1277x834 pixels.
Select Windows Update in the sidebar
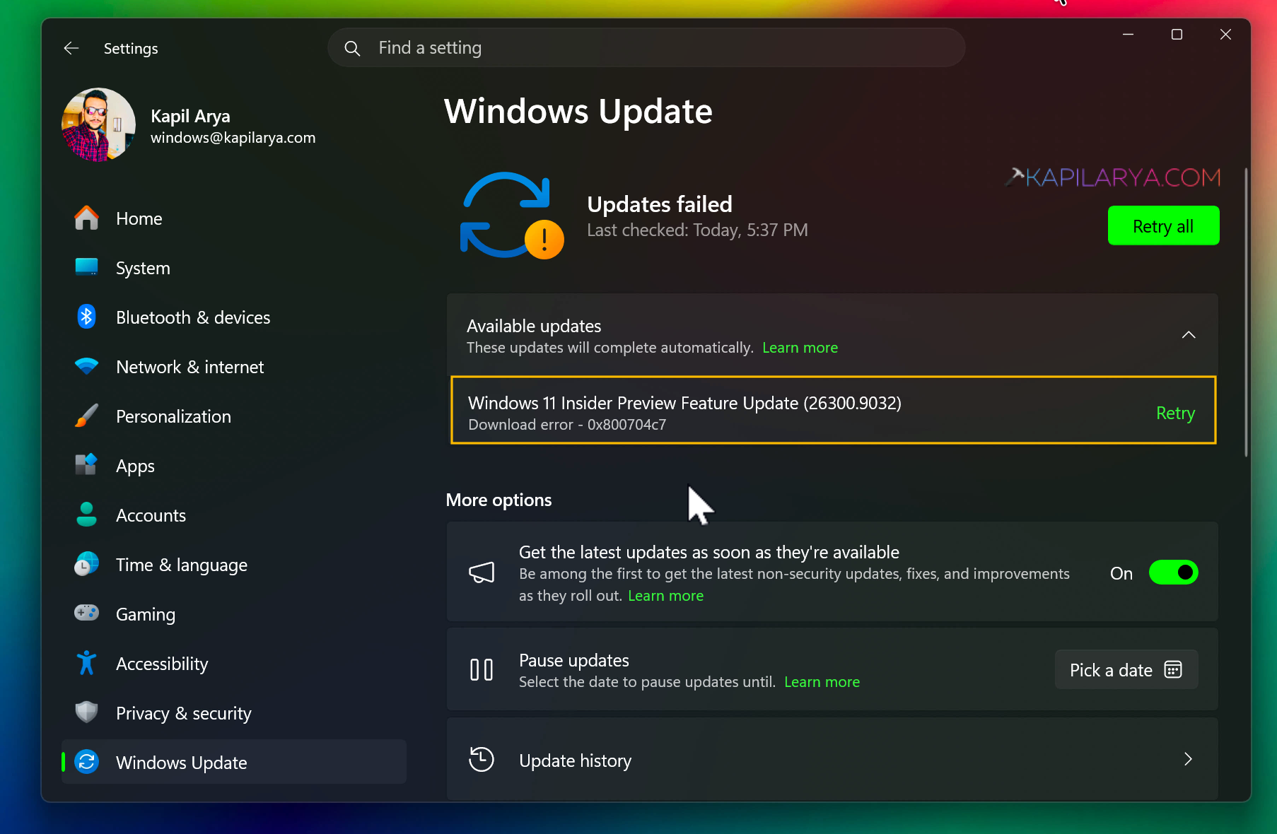234,762
